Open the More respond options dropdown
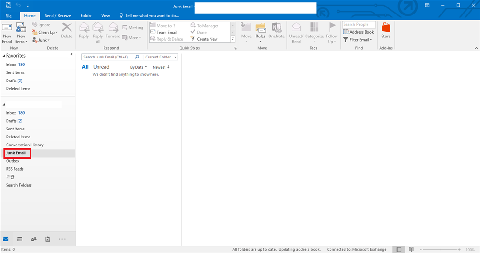Viewport: 480px width, 253px height. [x=132, y=38]
